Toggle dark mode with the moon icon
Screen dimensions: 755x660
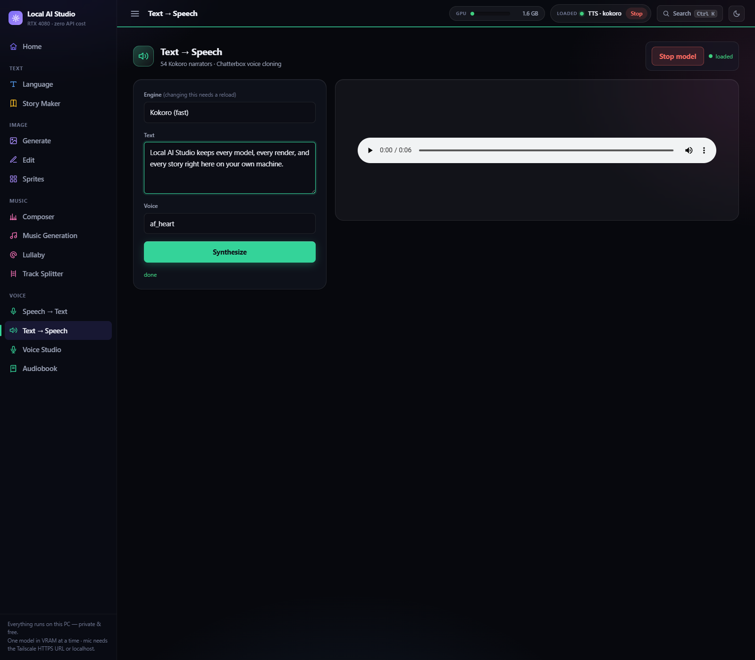pyautogui.click(x=737, y=14)
